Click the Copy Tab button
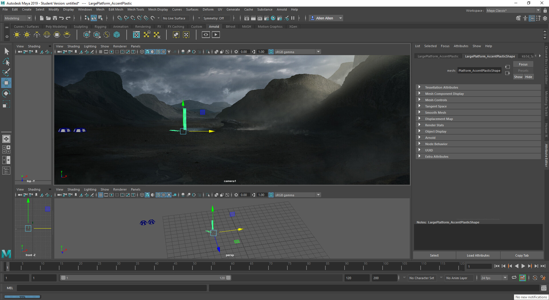The image size is (549, 300). 522,255
